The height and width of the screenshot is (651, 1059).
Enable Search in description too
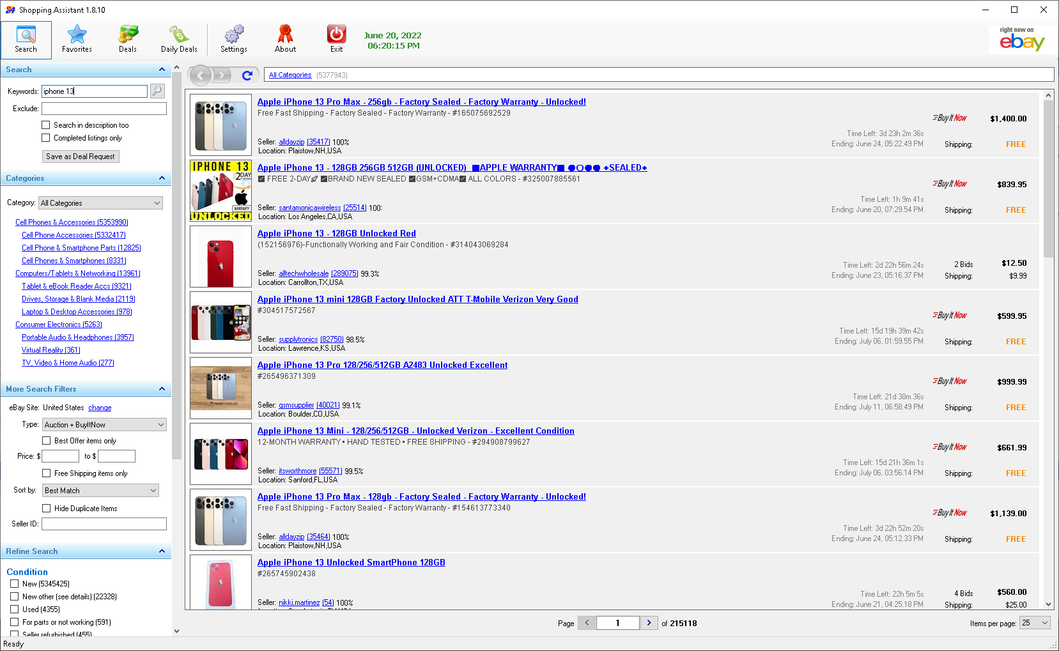pyautogui.click(x=45, y=125)
